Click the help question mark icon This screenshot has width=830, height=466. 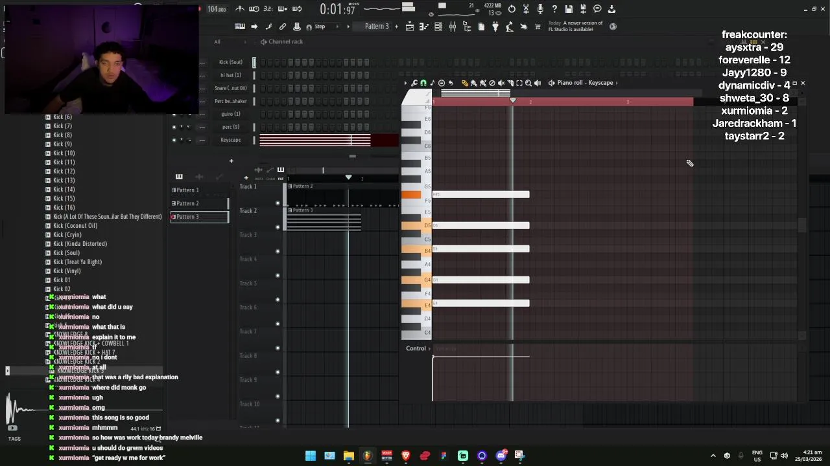pyautogui.click(x=554, y=9)
